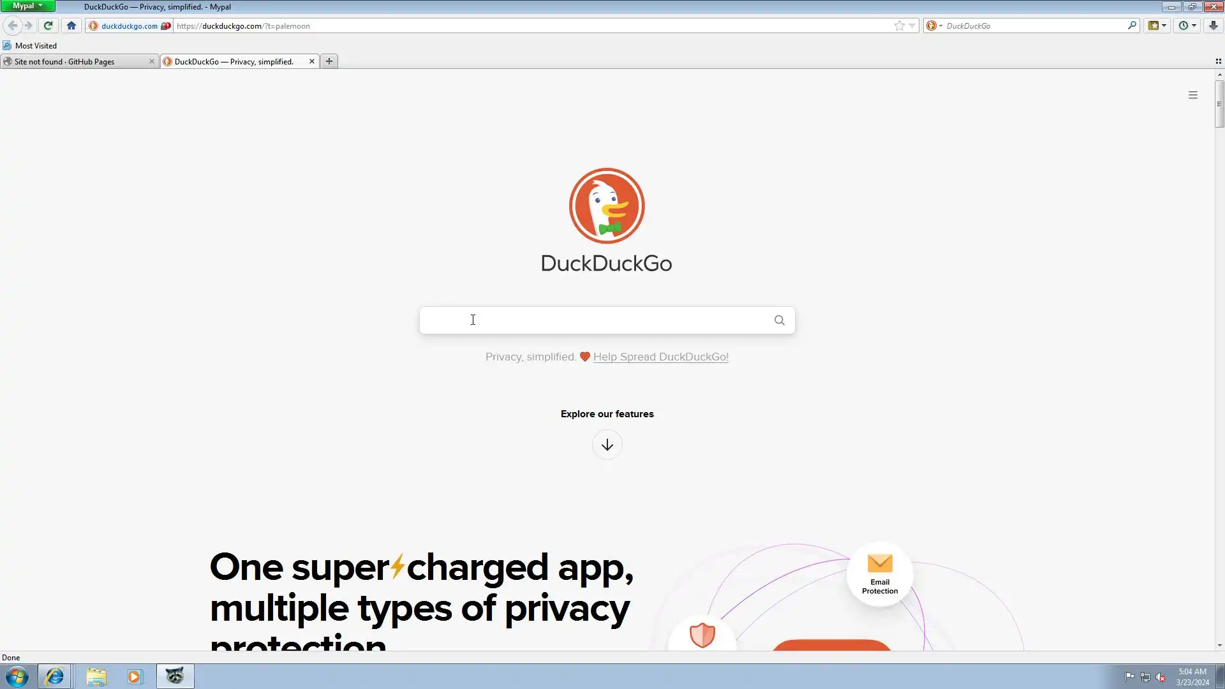Click the Explore features down arrow
Image resolution: width=1225 pixels, height=689 pixels.
coord(607,445)
